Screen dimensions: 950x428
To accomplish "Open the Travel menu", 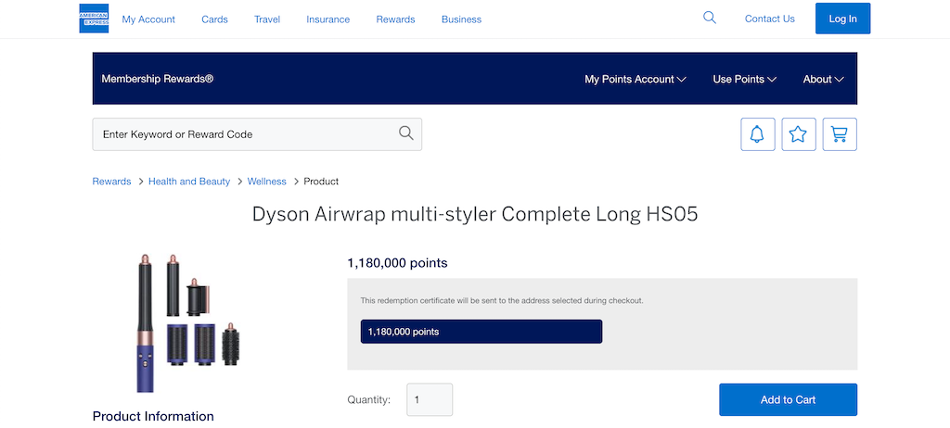I will [267, 19].
